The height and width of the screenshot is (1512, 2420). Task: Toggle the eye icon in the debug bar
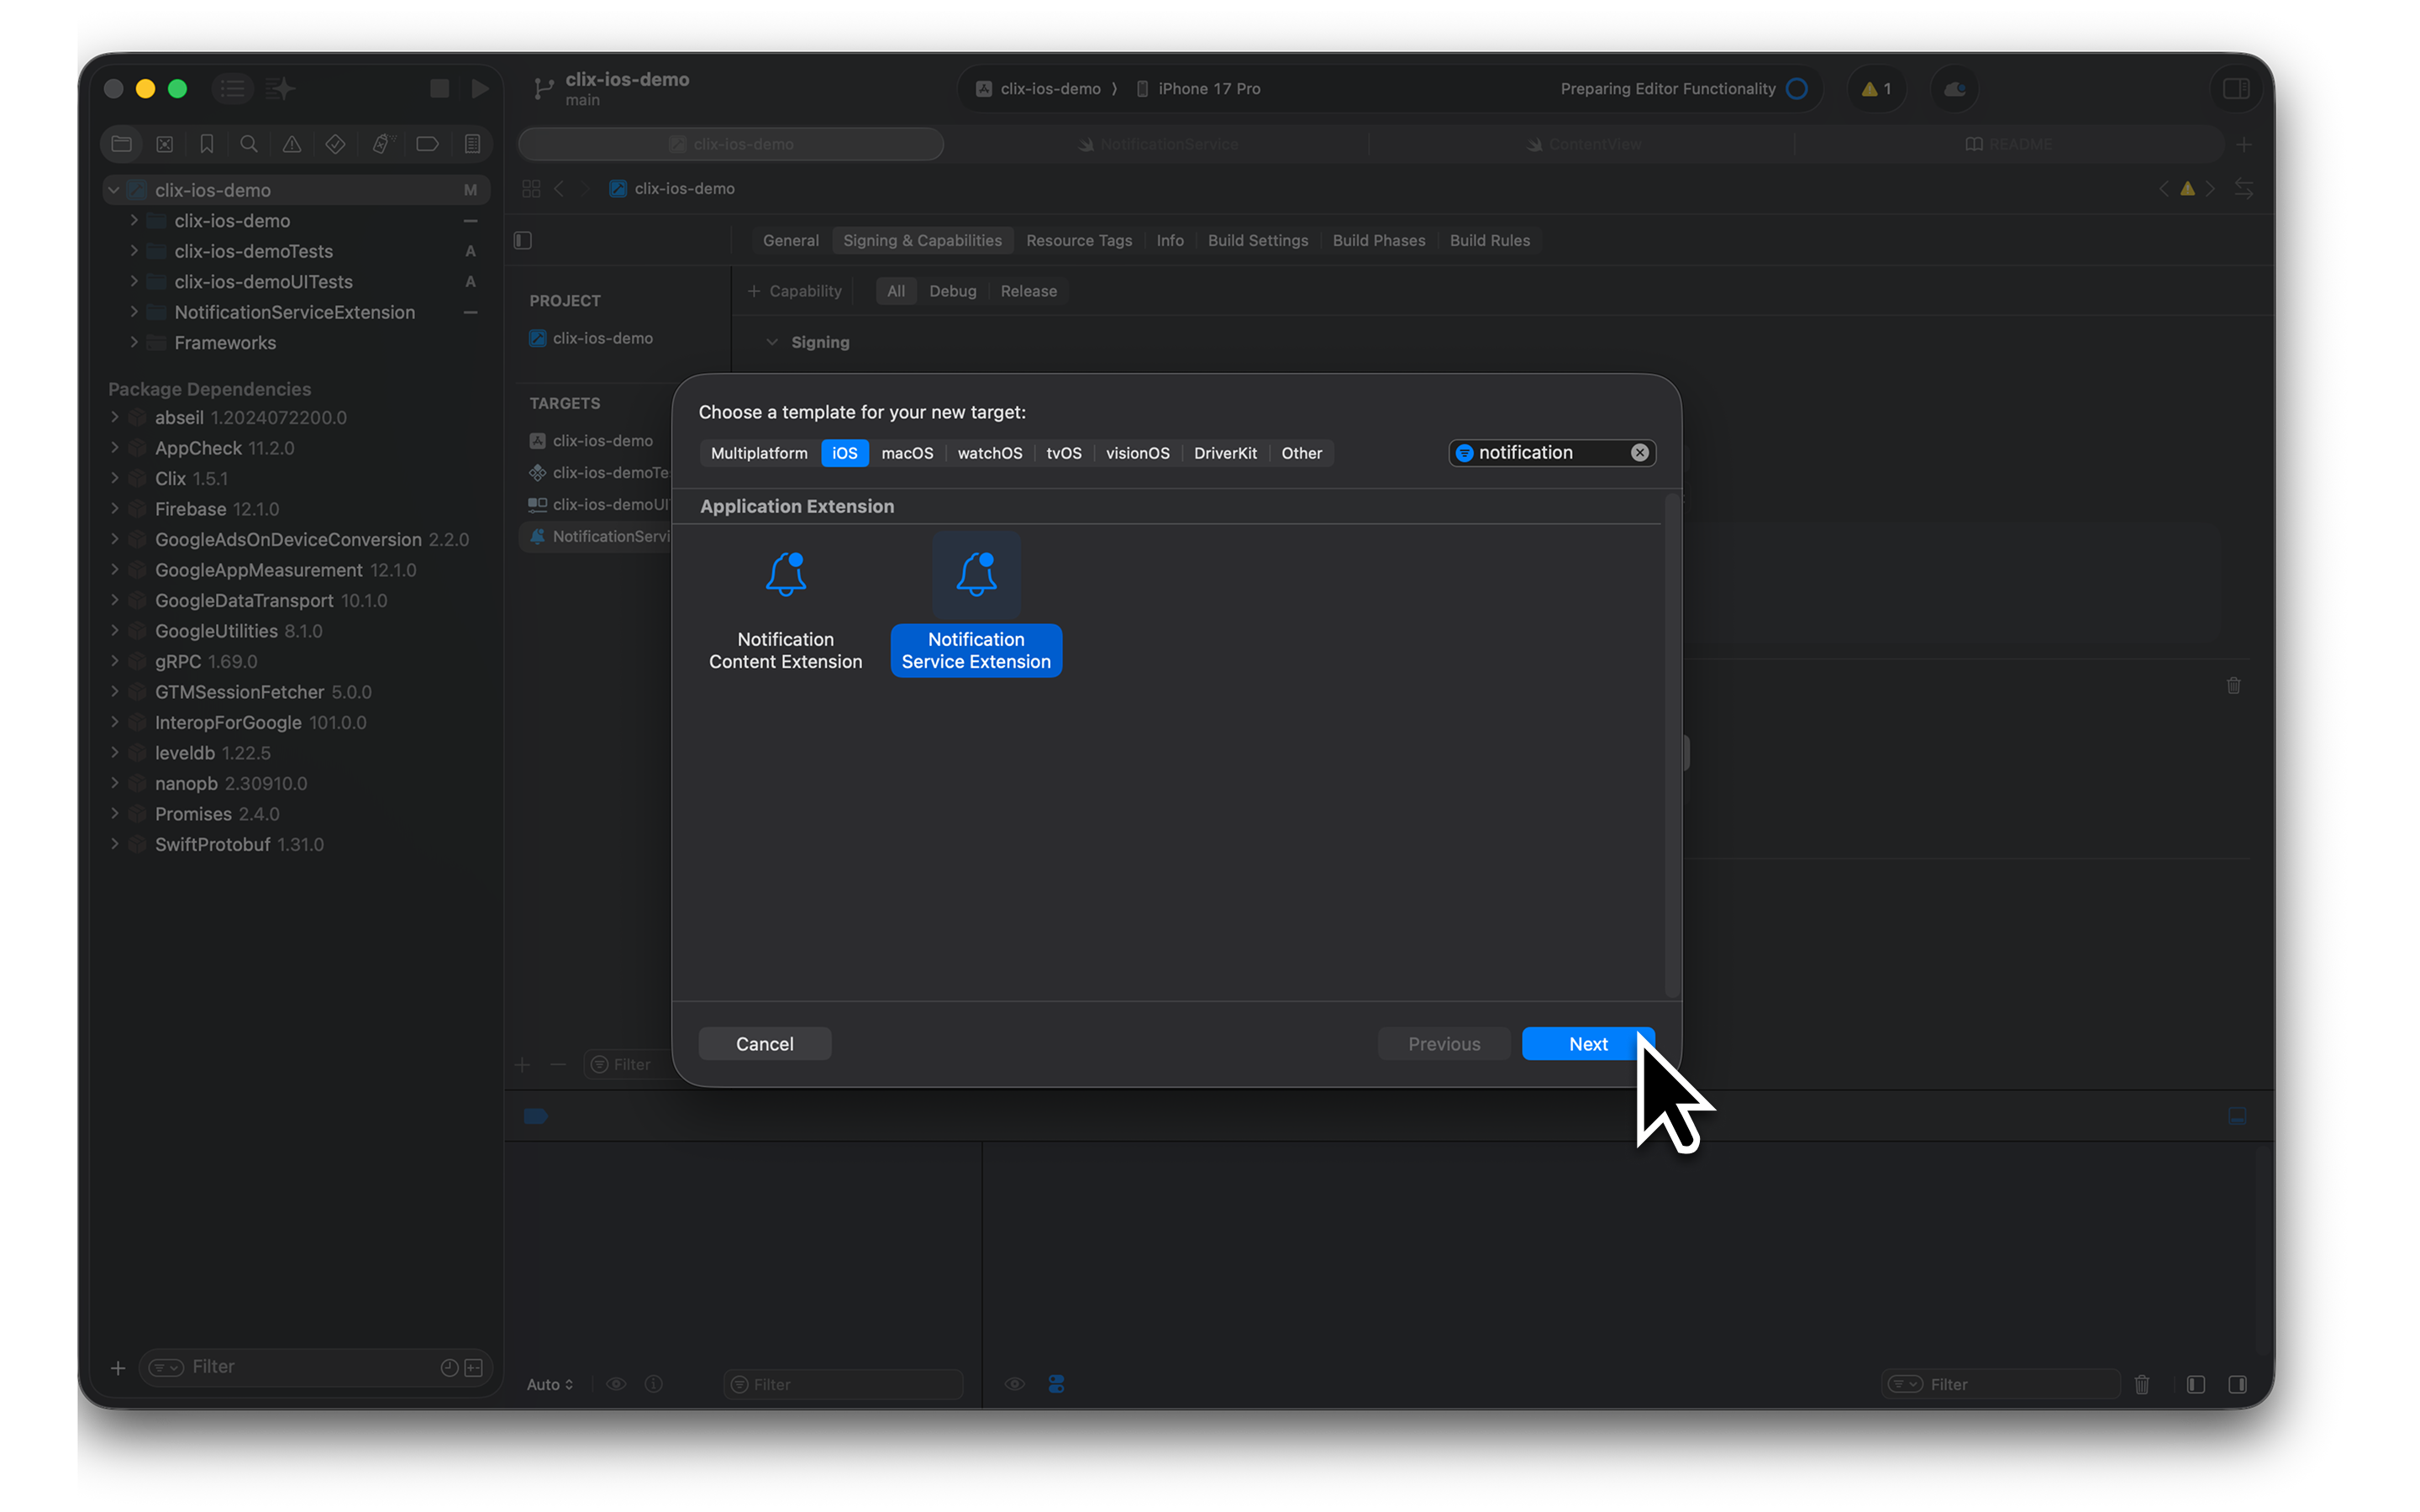pos(616,1383)
